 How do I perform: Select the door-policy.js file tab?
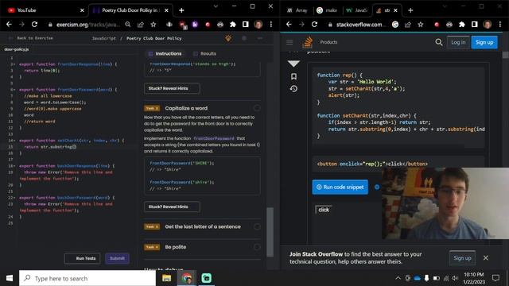(17, 49)
